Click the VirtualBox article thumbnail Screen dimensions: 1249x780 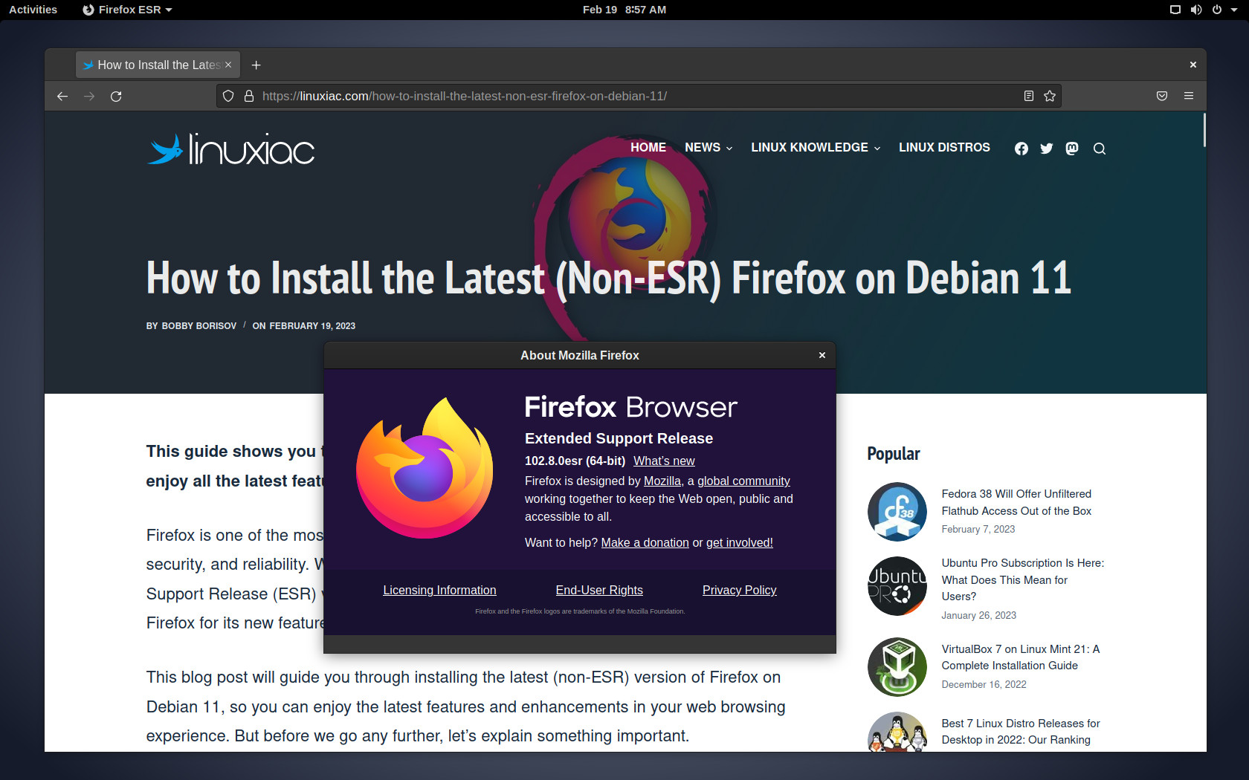pos(897,667)
